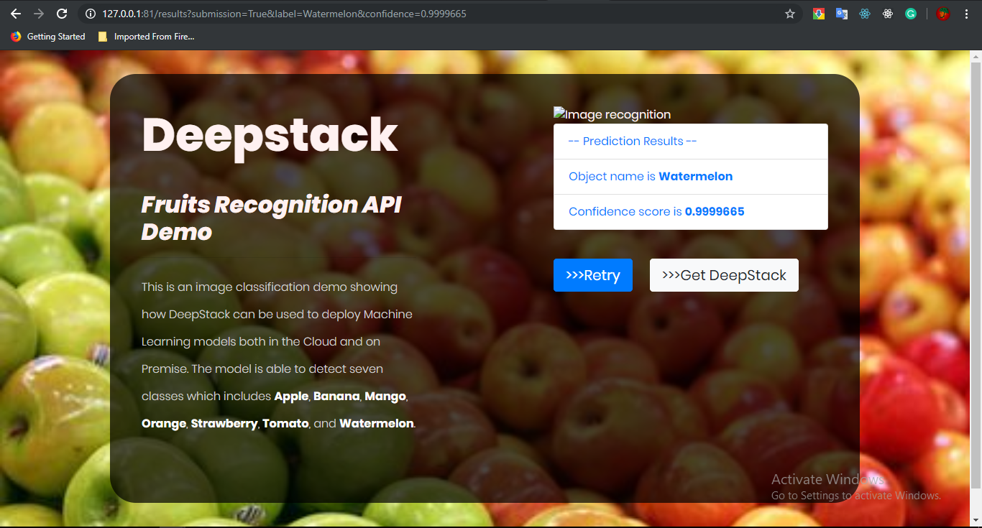Click the Deepstack heading
The width and height of the screenshot is (982, 528).
click(x=270, y=134)
